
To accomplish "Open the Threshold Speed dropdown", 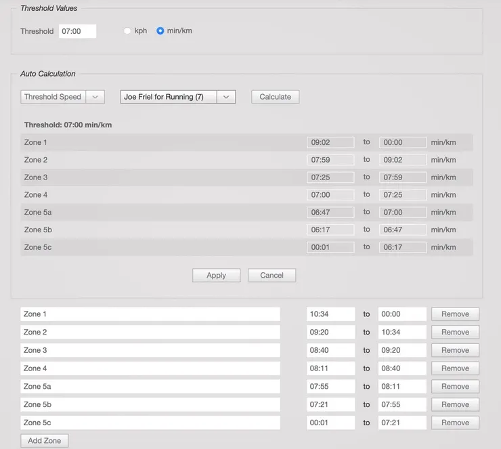I will click(x=62, y=97).
